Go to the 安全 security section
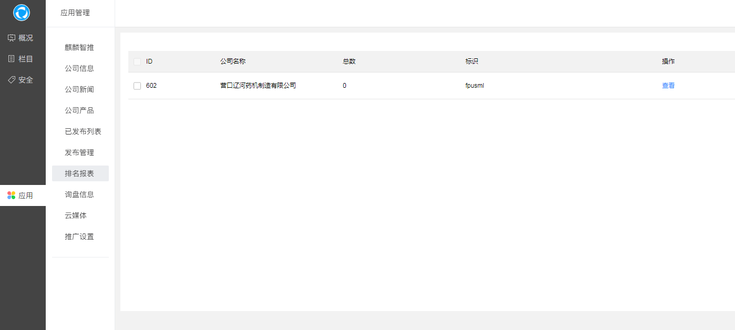735x330 pixels. [x=23, y=80]
